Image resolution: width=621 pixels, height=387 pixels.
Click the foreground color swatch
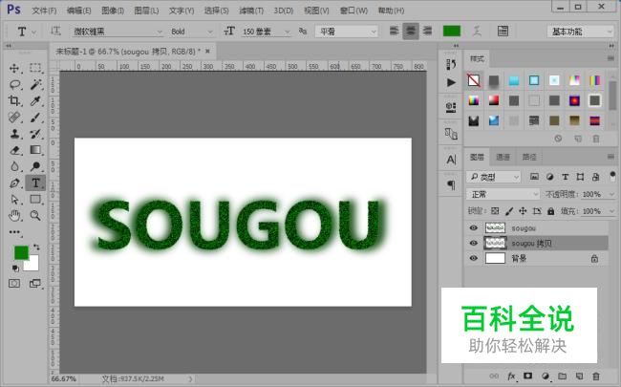21,252
